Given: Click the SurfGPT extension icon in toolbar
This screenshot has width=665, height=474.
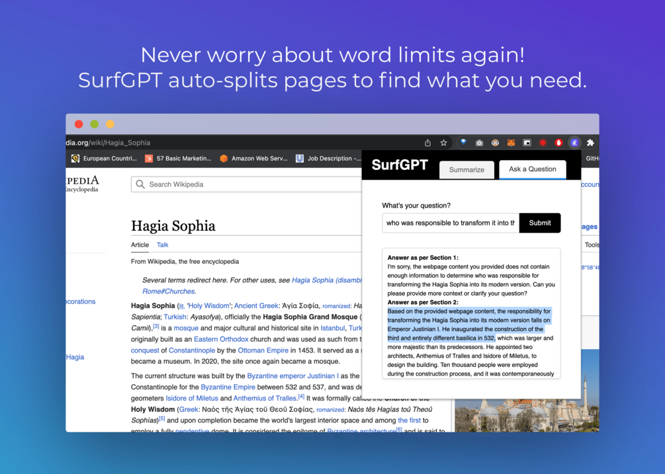Looking at the screenshot, I should 574,143.
